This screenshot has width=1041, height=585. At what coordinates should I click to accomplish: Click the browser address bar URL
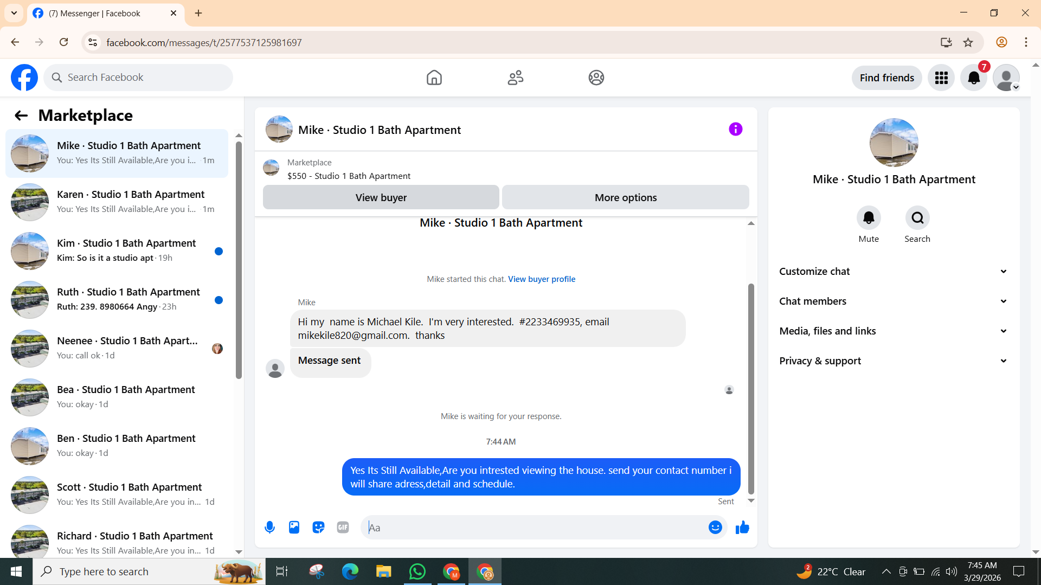pyautogui.click(x=204, y=42)
